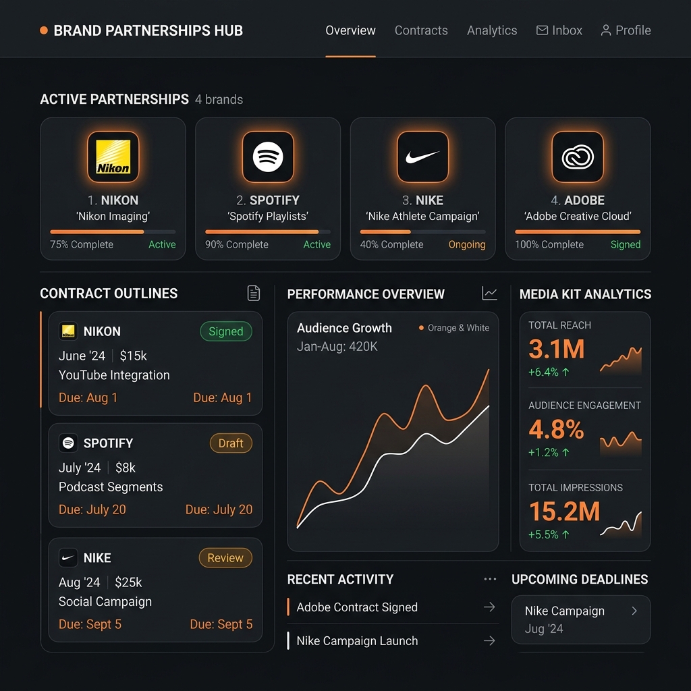Image resolution: width=691 pixels, height=691 pixels.
Task: Click the Contract Outlines document icon
Action: (x=254, y=293)
